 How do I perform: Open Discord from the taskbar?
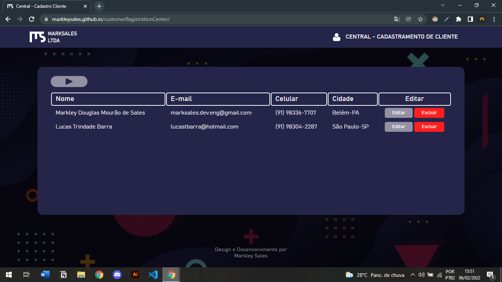(x=117, y=275)
